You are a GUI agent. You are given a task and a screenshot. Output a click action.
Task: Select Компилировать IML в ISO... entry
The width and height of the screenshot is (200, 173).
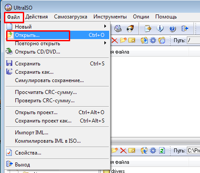click(57, 141)
